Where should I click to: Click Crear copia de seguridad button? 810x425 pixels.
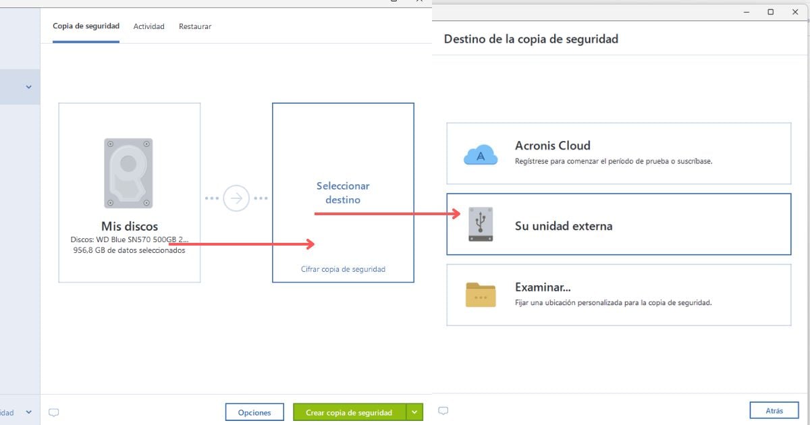[349, 412]
